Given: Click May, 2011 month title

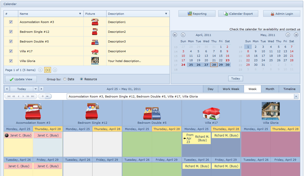Looking at the screenshot, I should (x=268, y=35).
